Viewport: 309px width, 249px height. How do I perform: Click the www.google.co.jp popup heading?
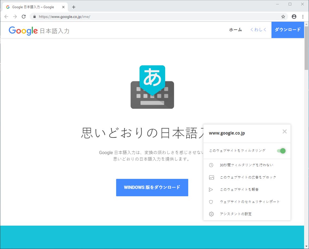[227, 133]
